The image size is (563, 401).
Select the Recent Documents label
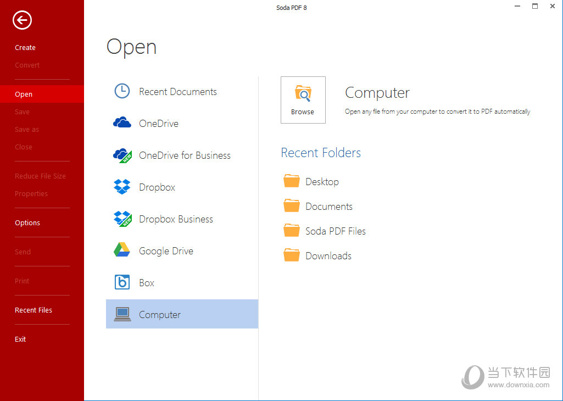point(178,92)
